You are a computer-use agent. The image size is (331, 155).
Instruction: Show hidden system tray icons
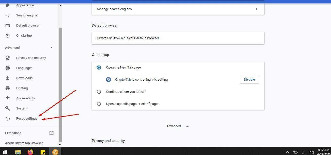(x=287, y=152)
